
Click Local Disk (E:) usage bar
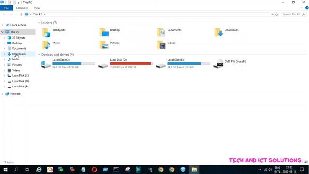click(189, 63)
